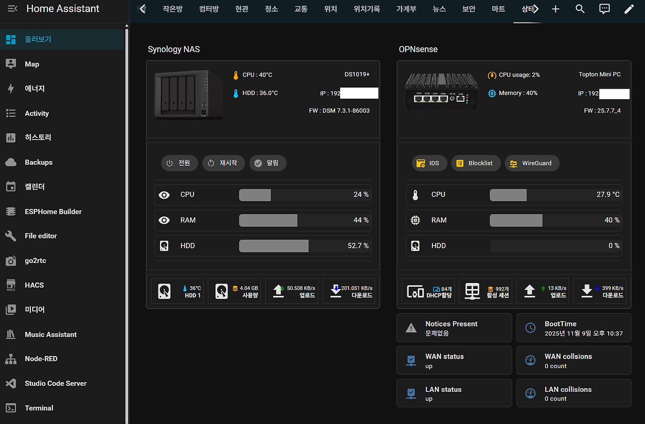Switch to the 컴터방 tab

(x=209, y=9)
